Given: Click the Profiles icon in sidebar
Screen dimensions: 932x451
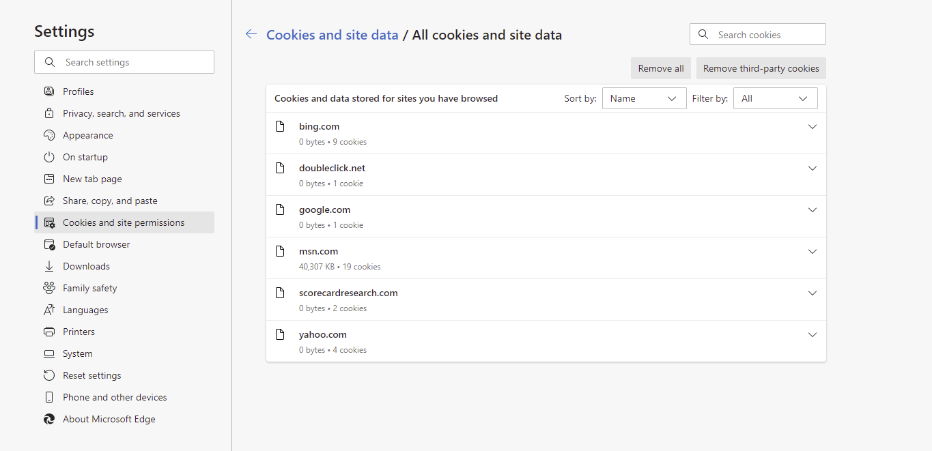Looking at the screenshot, I should click(49, 91).
